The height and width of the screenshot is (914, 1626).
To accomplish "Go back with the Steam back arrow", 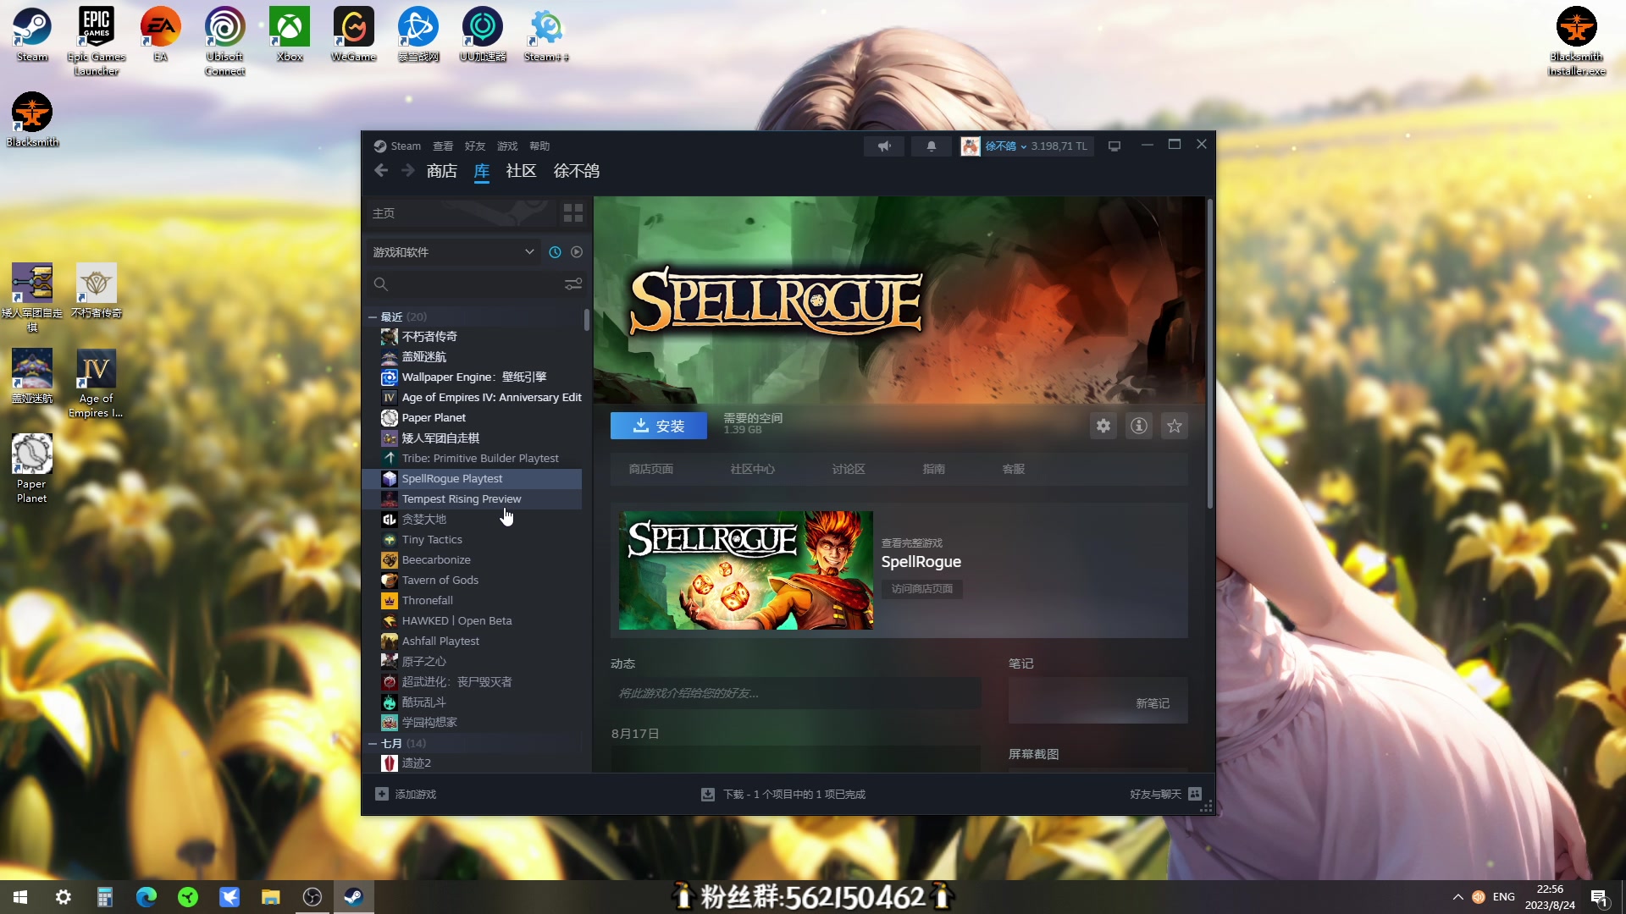I will (x=381, y=171).
